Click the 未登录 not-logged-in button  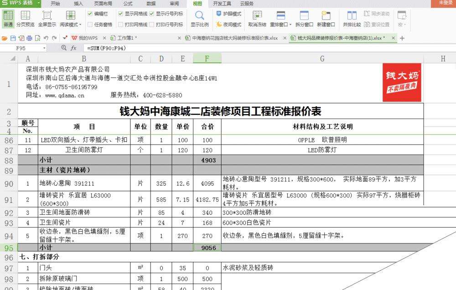pyautogui.click(x=445, y=3)
